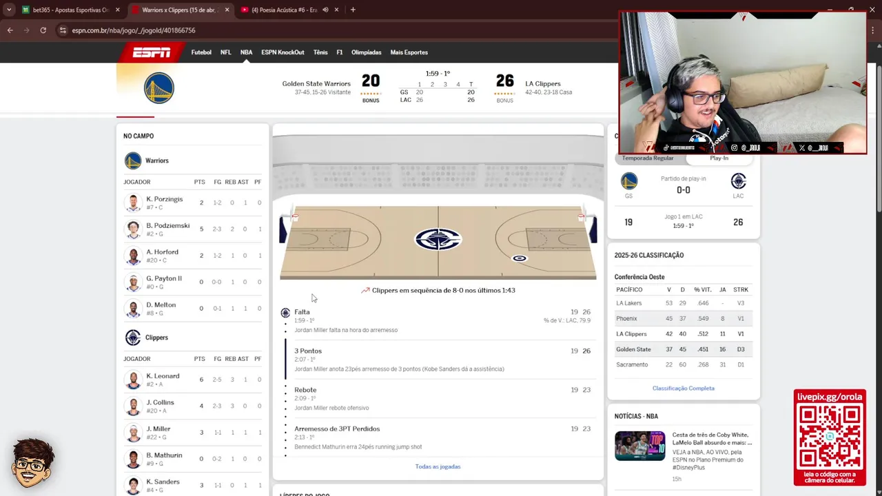Click LAC logo in play-in card
This screenshot has height=496, width=882.
pos(738,181)
